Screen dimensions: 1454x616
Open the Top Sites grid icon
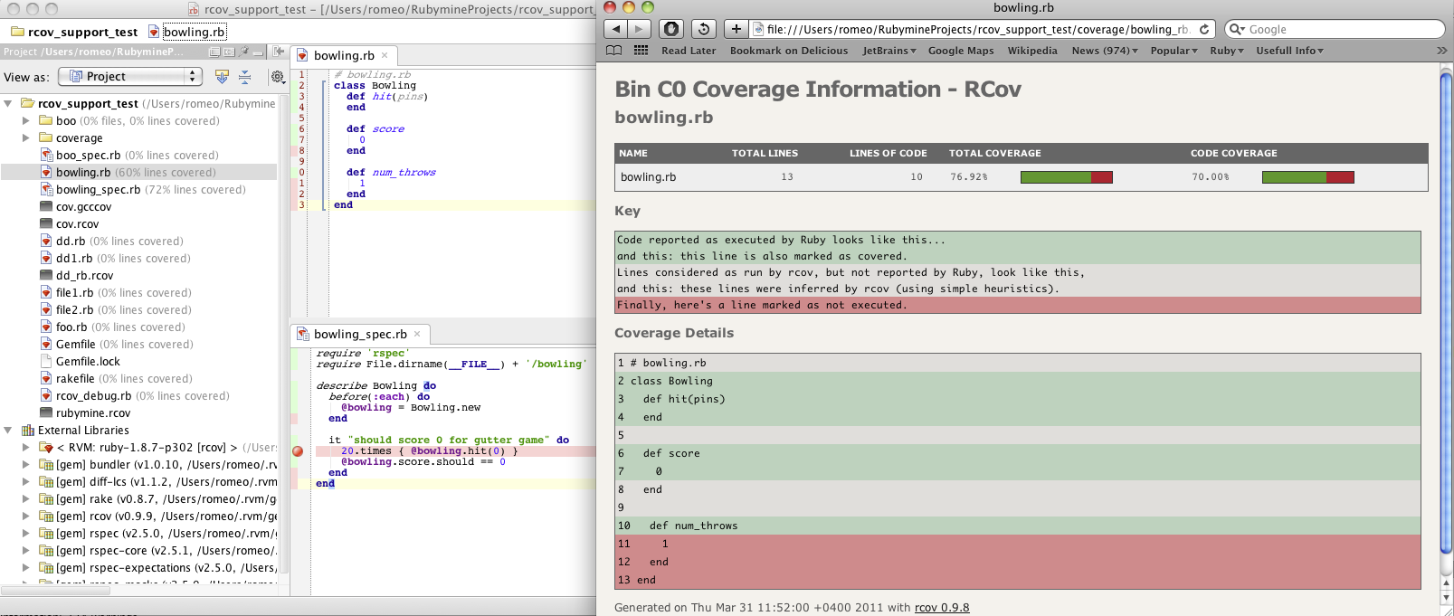[x=641, y=51]
